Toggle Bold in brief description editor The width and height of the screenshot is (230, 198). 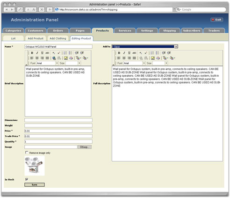pos(32,53)
